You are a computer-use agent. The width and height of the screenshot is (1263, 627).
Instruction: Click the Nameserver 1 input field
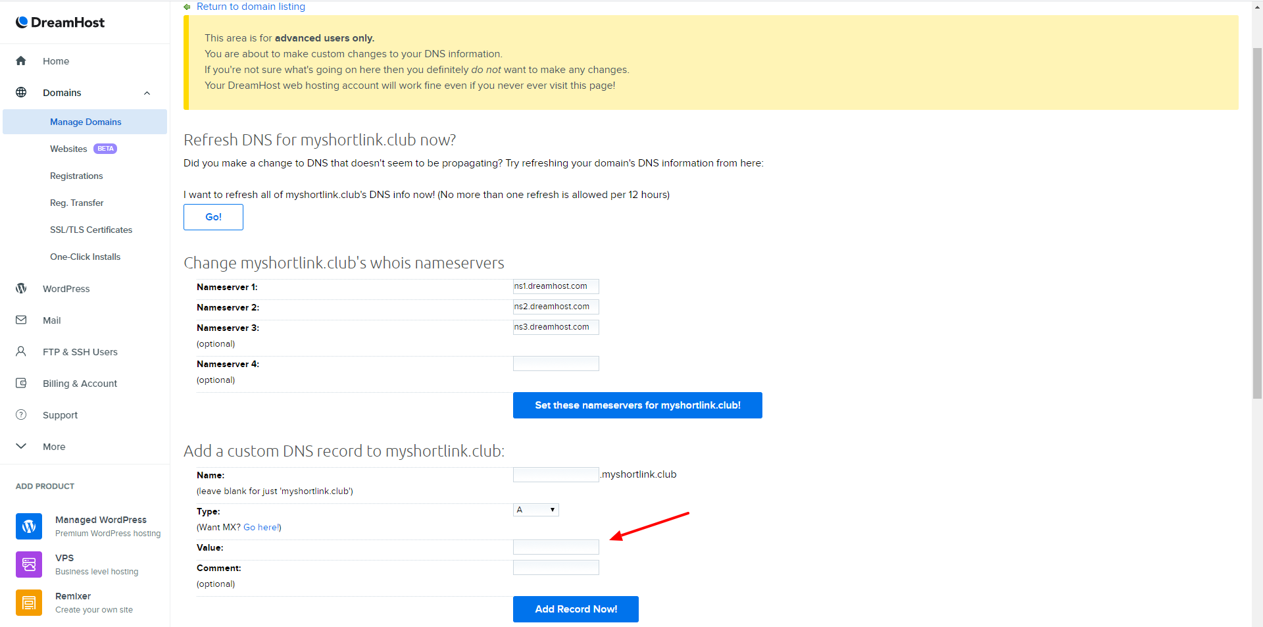coord(556,286)
